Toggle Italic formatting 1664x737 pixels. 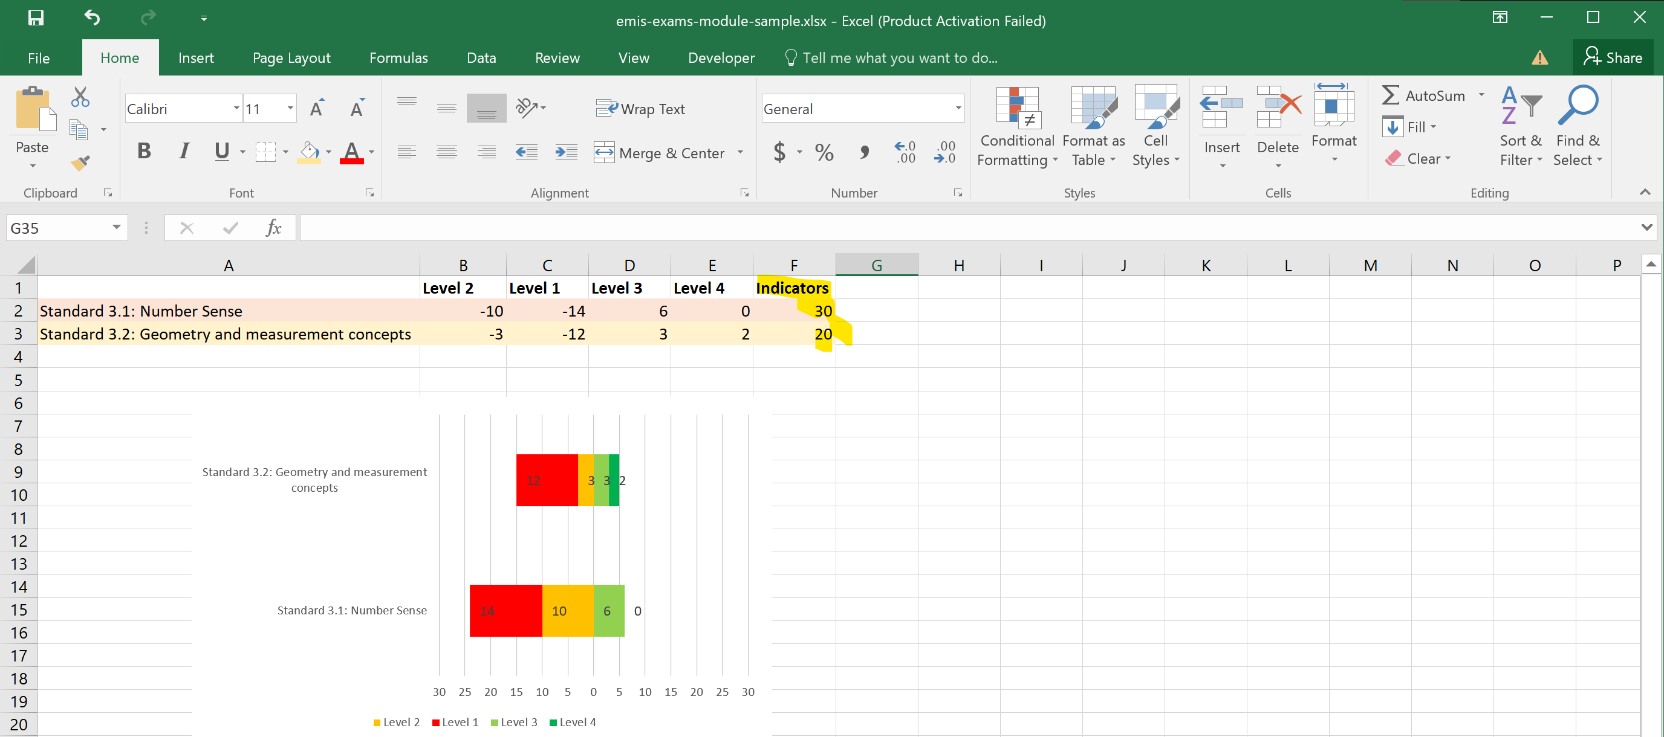pyautogui.click(x=184, y=151)
